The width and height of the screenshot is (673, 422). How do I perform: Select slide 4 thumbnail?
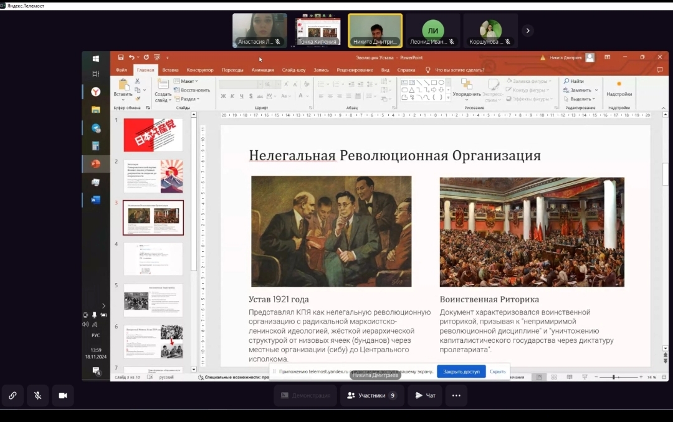tap(153, 259)
